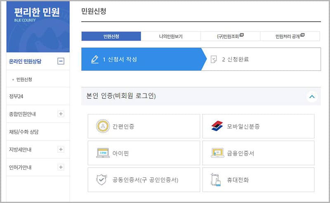Open the (구)민원조회 tab
Image resolution: width=330 pixels, height=203 pixels.
230,36
